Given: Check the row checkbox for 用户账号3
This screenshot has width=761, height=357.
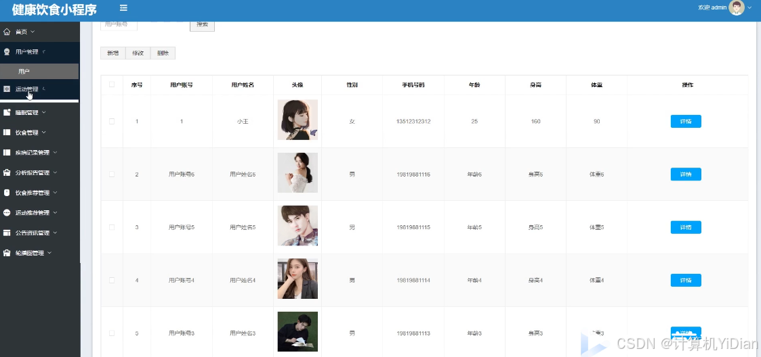Looking at the screenshot, I should pyautogui.click(x=112, y=333).
